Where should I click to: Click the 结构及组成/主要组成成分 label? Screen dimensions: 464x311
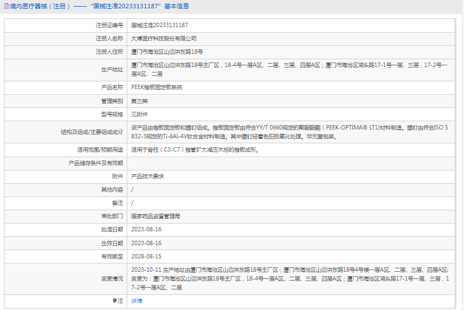[92, 132]
